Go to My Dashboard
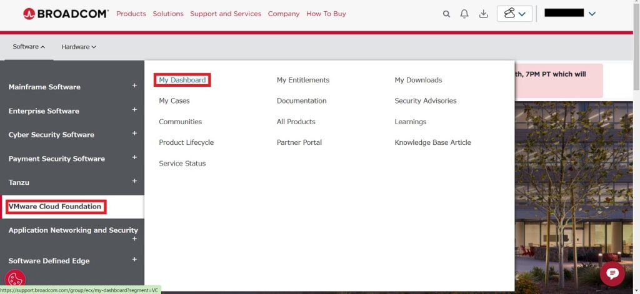This screenshot has width=640, height=294. [182, 80]
